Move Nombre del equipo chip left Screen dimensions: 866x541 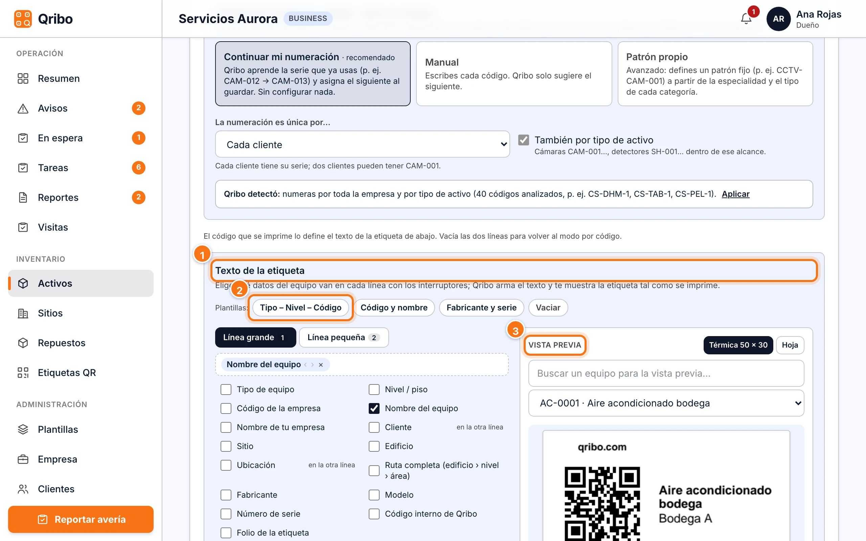coord(305,364)
